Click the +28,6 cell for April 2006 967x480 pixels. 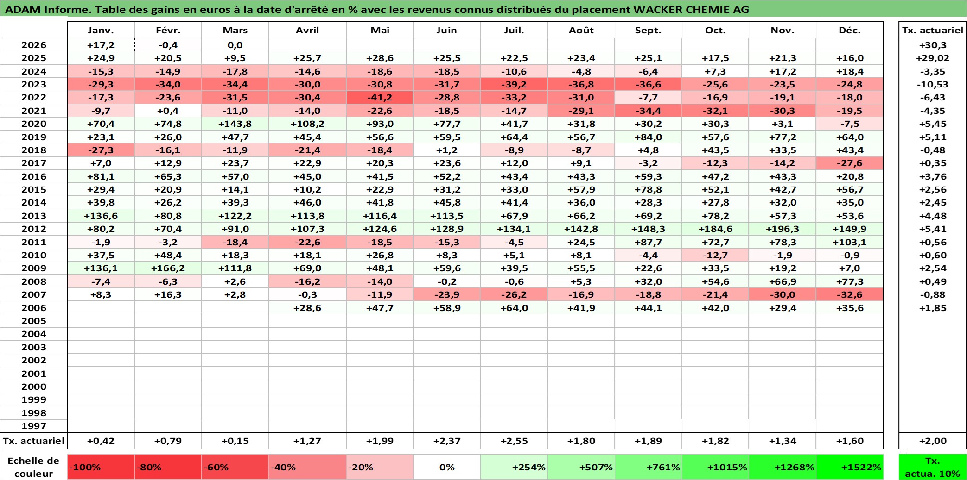(307, 308)
